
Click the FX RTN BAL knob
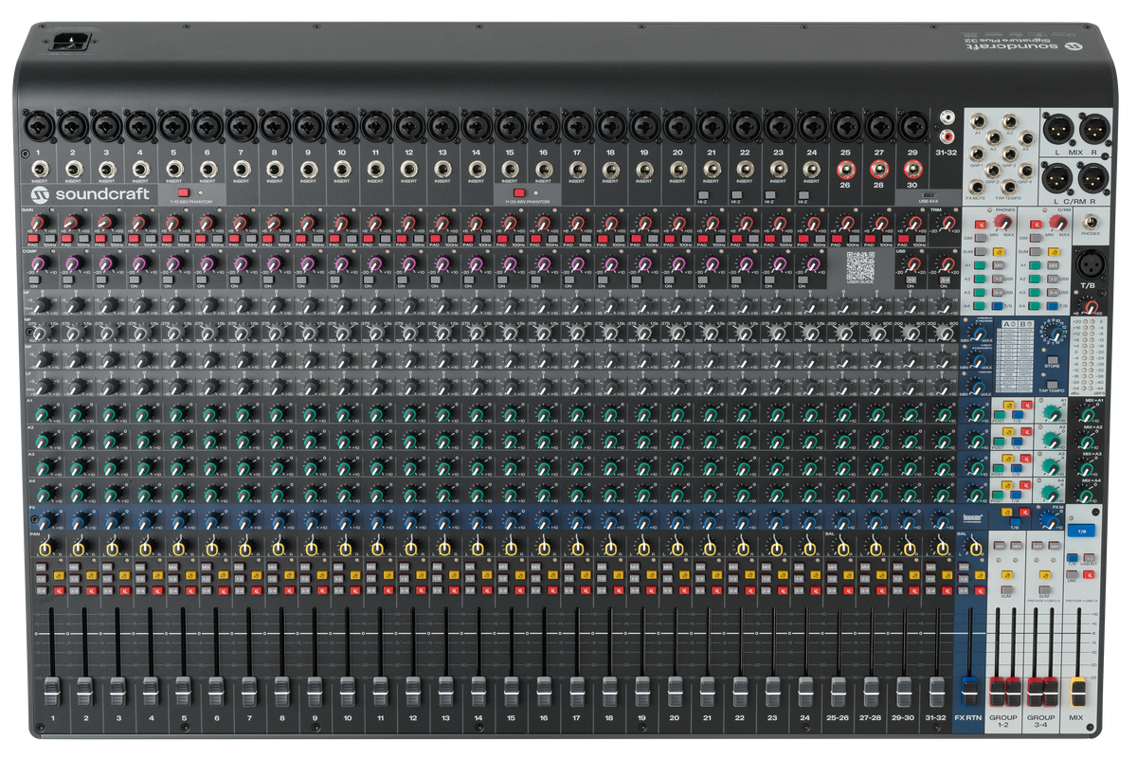(x=974, y=546)
